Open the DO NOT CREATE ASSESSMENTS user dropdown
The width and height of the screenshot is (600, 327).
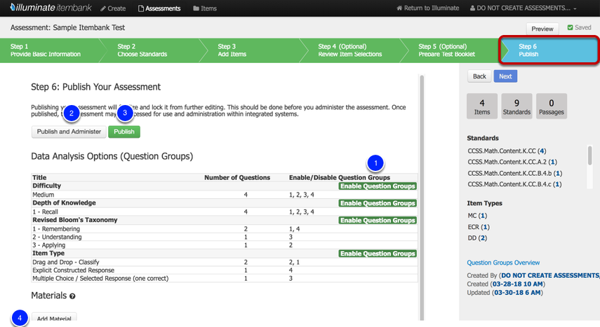click(x=523, y=8)
